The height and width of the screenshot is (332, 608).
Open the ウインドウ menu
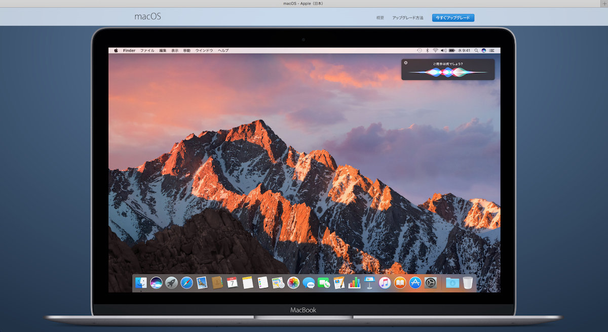coord(204,51)
